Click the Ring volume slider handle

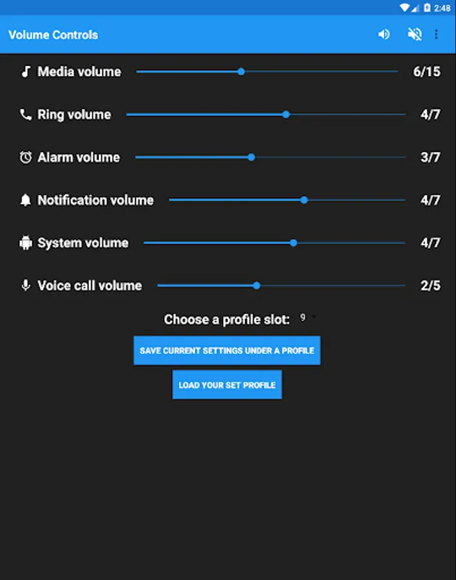[286, 115]
